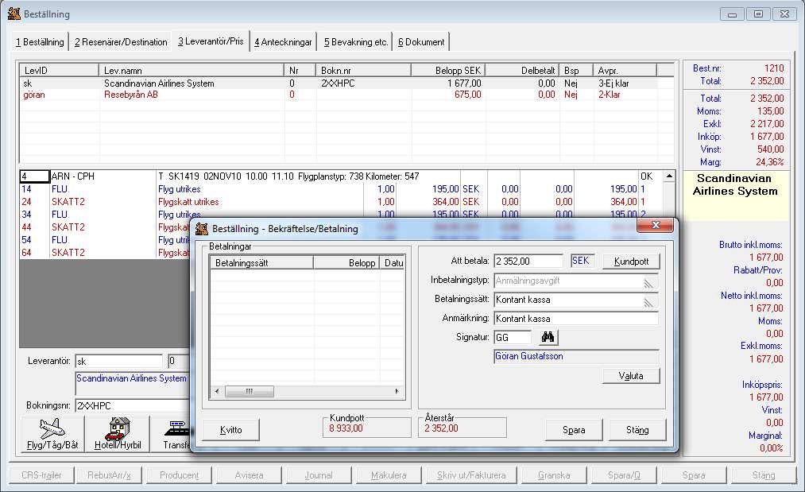Switch to the 2 Resenärer/Destination tab
805x492 pixels.
121,42
